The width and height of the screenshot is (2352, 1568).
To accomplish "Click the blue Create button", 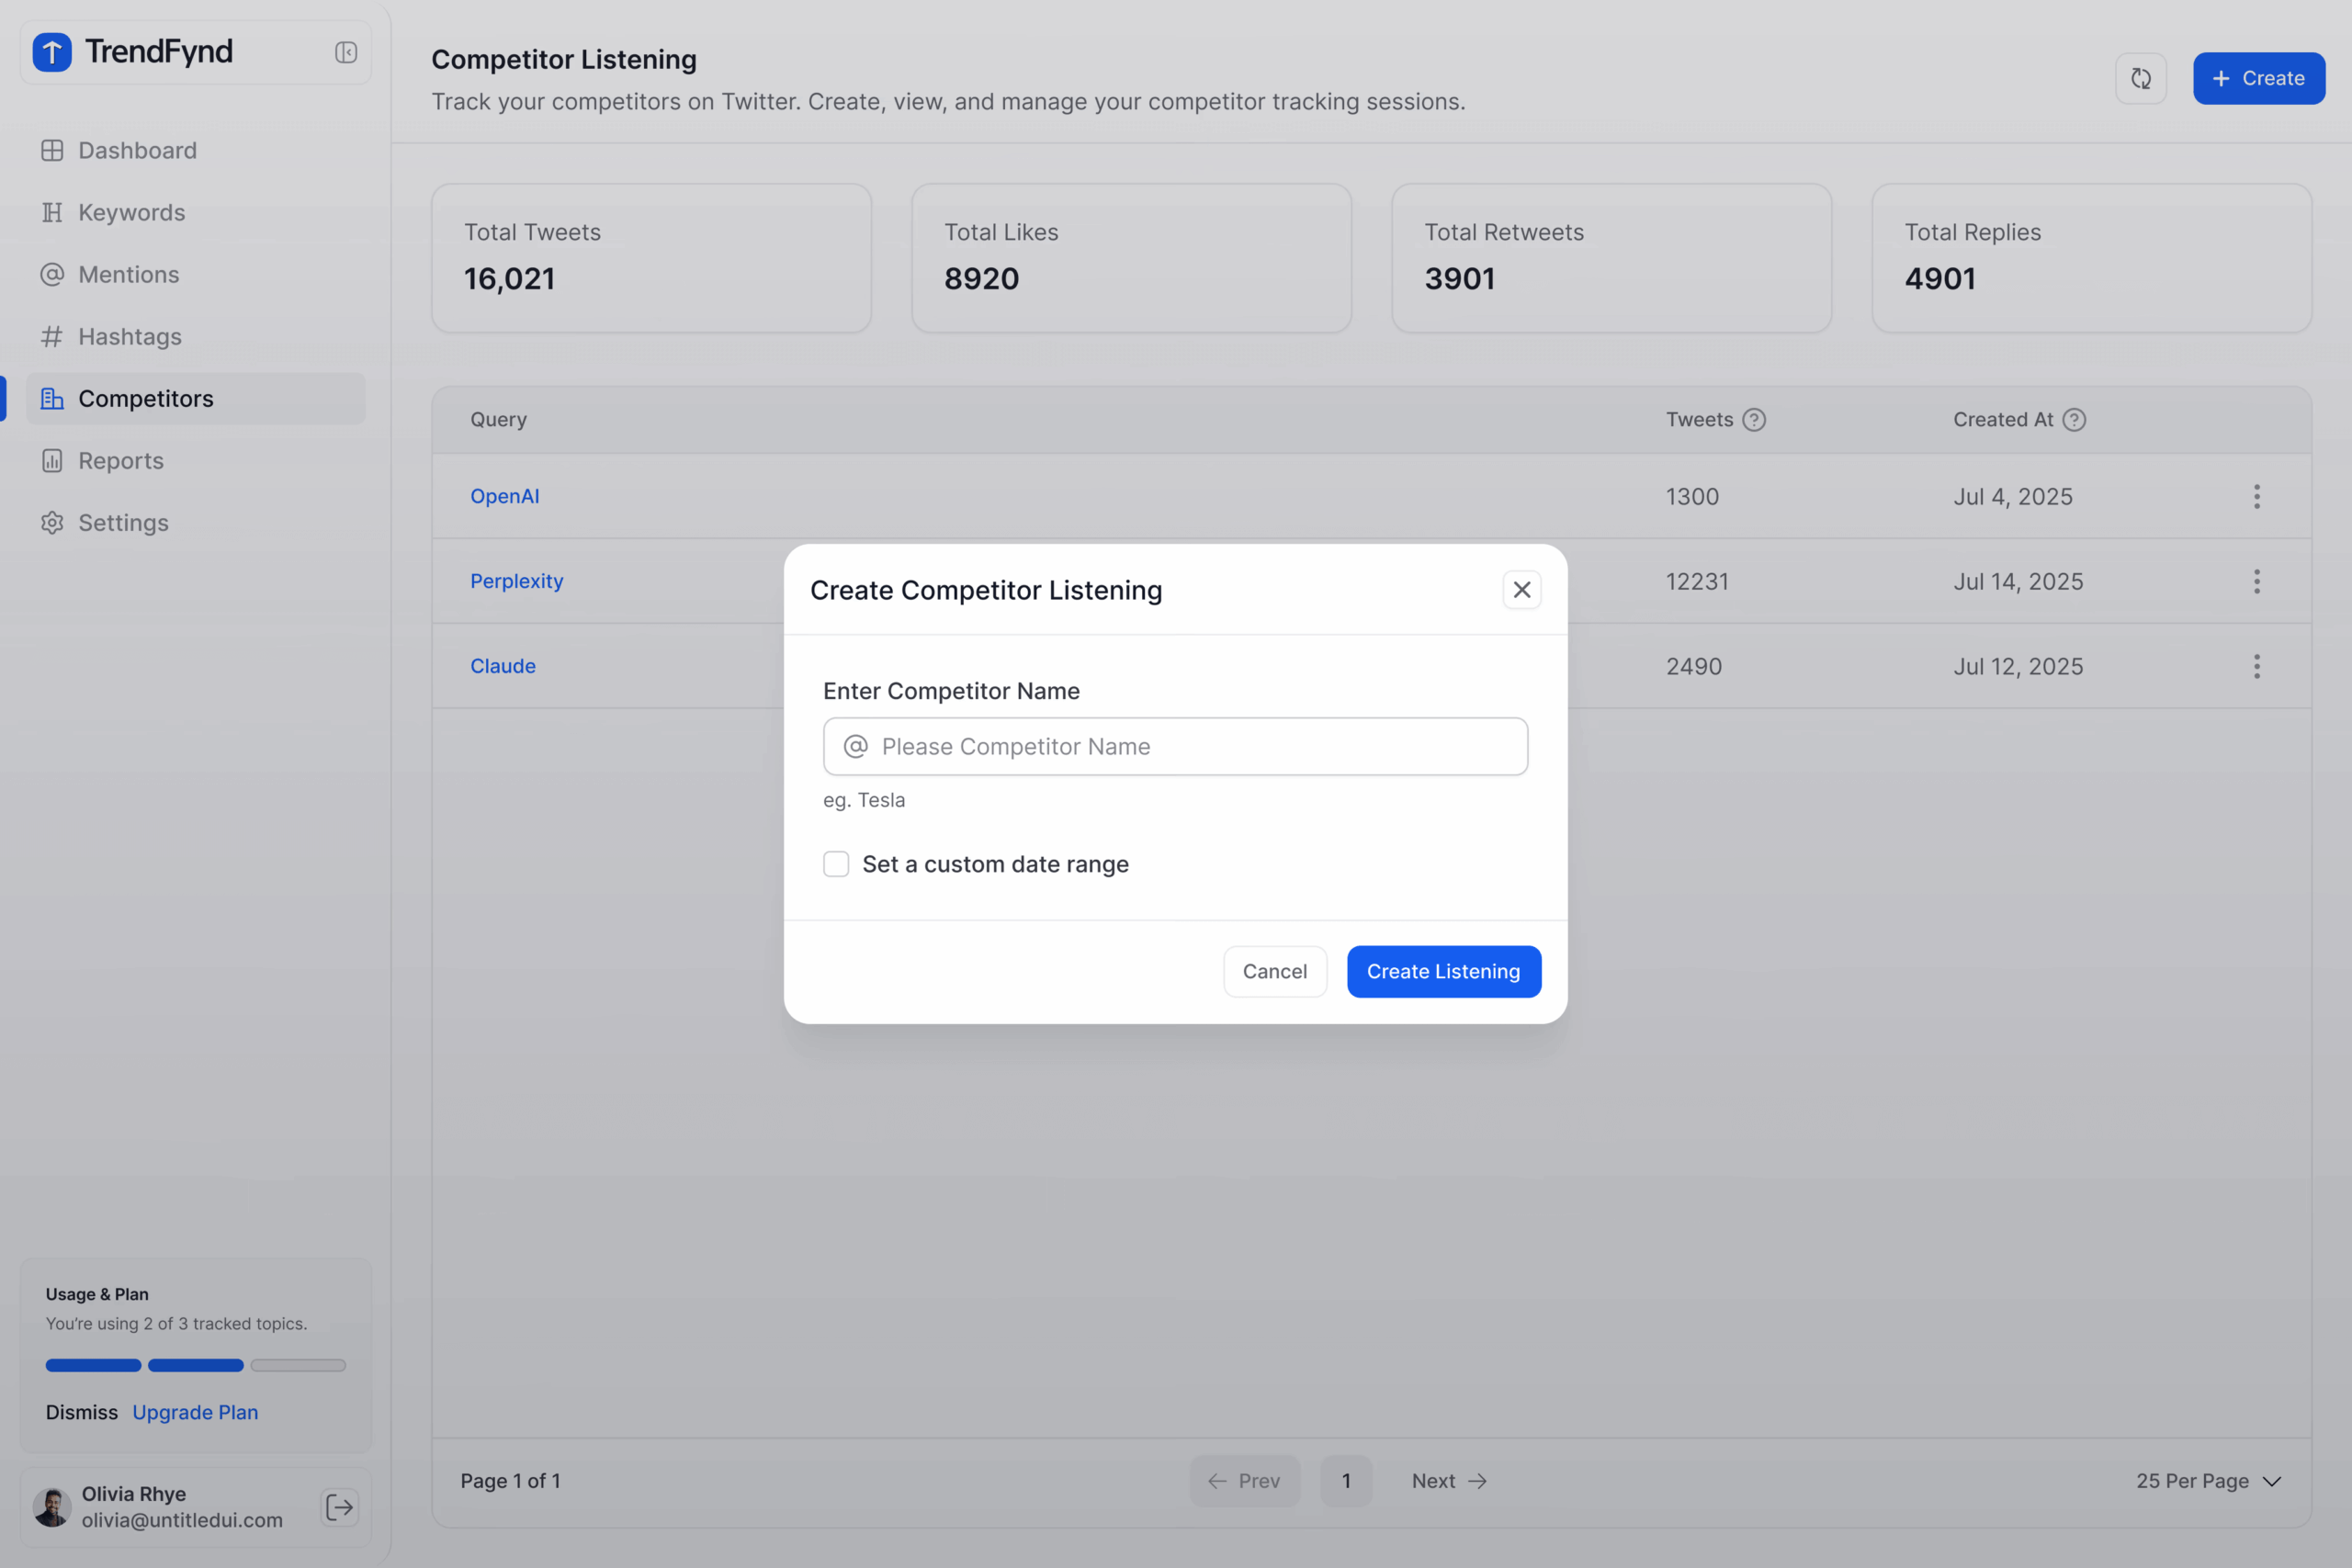I will 2259,78.
